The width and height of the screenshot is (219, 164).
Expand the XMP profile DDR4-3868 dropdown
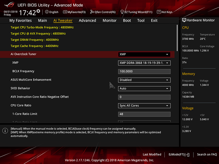pyautogui.click(x=144, y=63)
